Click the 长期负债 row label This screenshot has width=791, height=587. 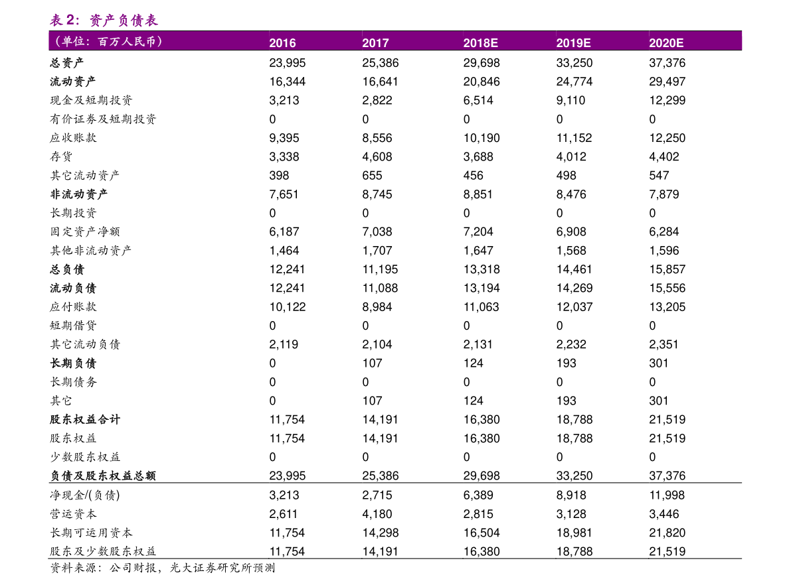(72, 363)
